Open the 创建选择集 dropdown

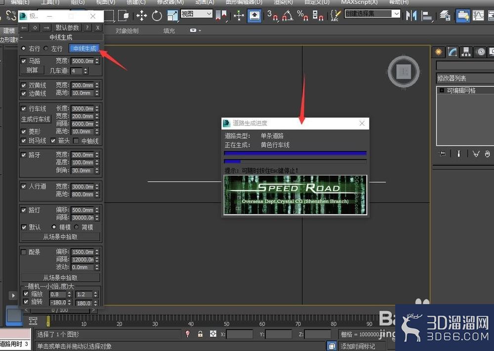point(372,14)
